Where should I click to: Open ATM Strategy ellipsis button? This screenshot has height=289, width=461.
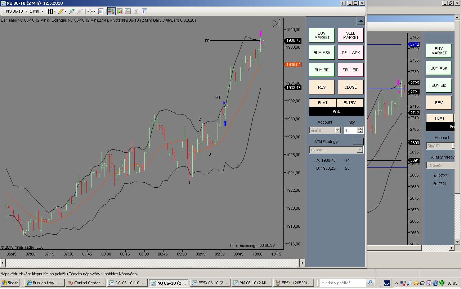(358, 142)
